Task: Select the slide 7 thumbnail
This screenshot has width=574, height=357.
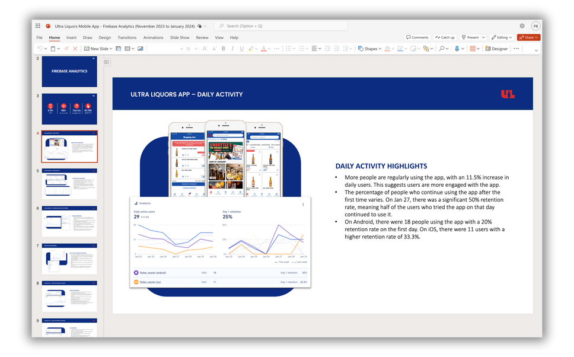Action: tap(69, 259)
